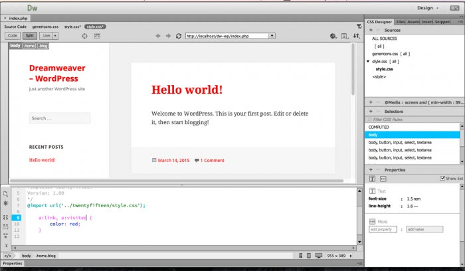This screenshot has height=271, width=465.
Task: Collapse the style.css source tree
Action: click(x=368, y=61)
